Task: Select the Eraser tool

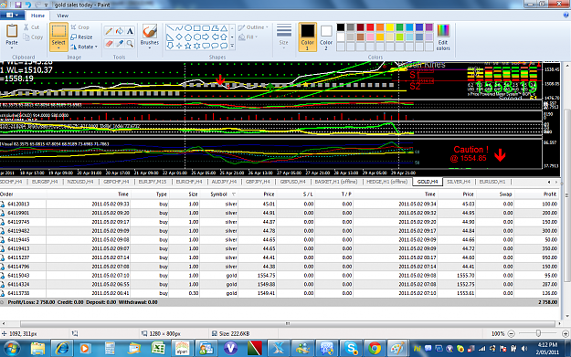Action: coord(109,44)
